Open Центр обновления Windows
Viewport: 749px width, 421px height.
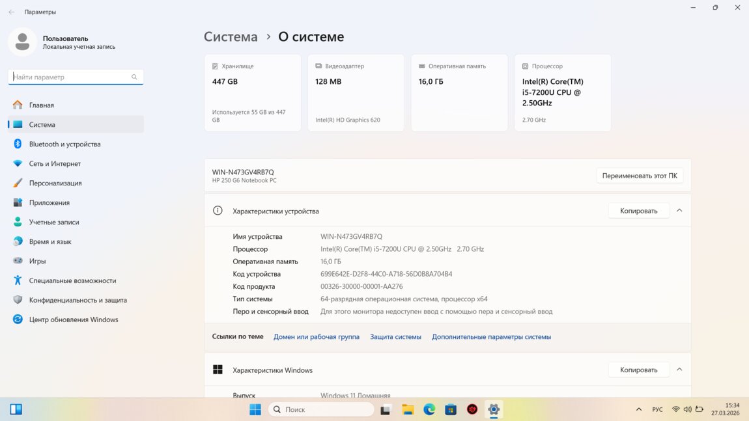(x=73, y=319)
